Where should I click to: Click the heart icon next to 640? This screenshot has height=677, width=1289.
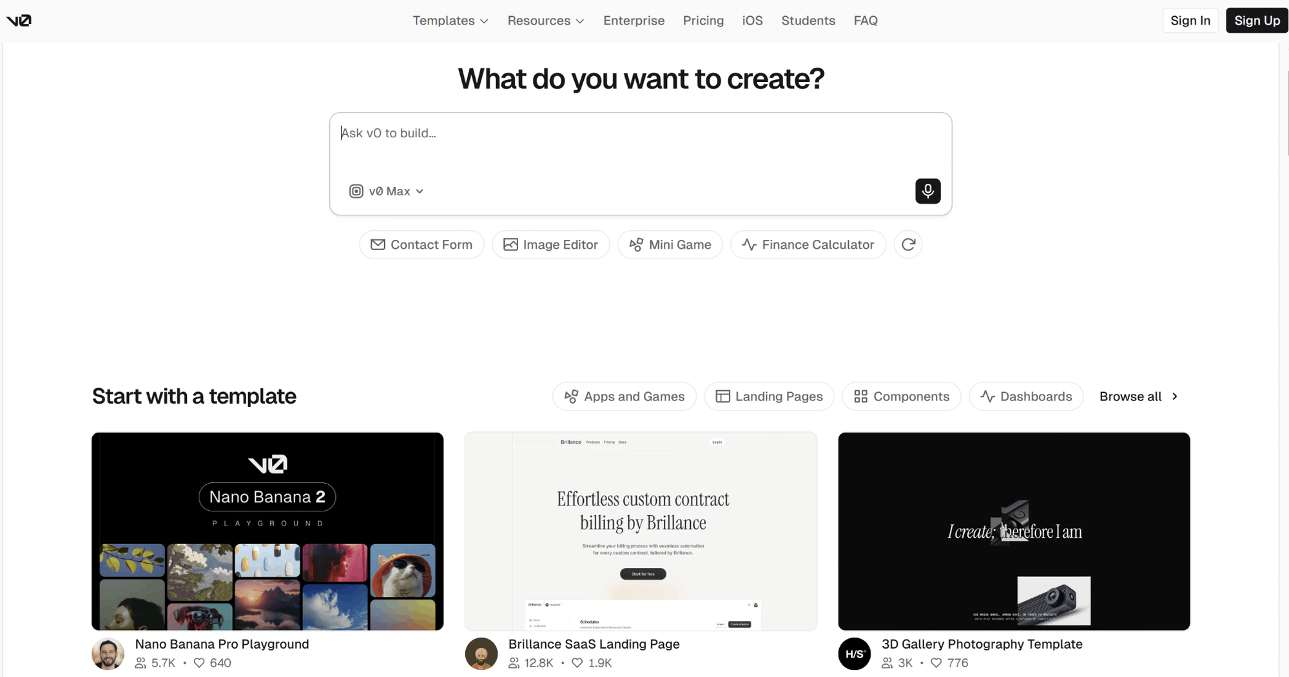click(199, 663)
